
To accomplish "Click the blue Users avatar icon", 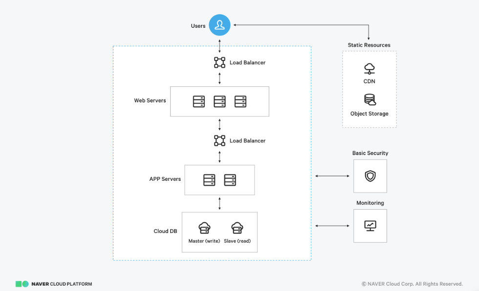I will coord(219,25).
